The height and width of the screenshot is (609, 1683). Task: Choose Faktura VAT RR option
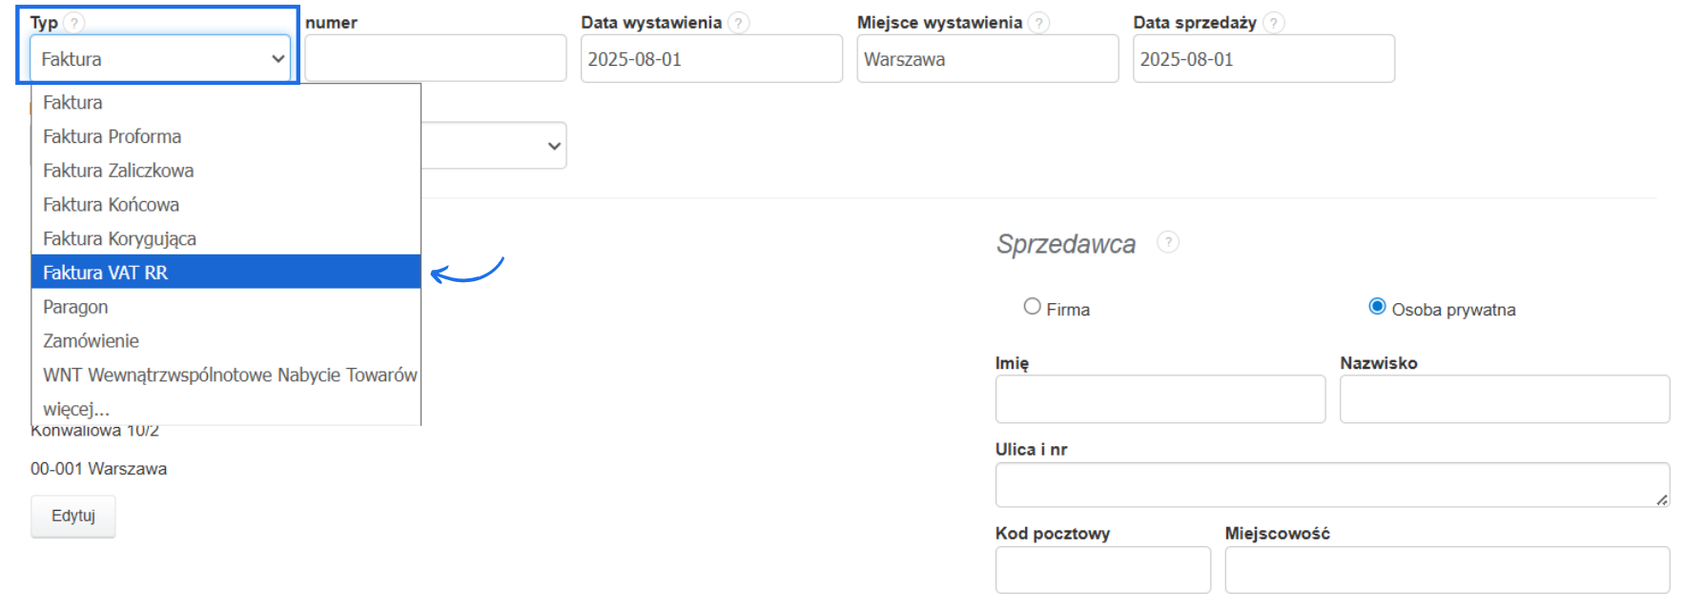pos(226,273)
